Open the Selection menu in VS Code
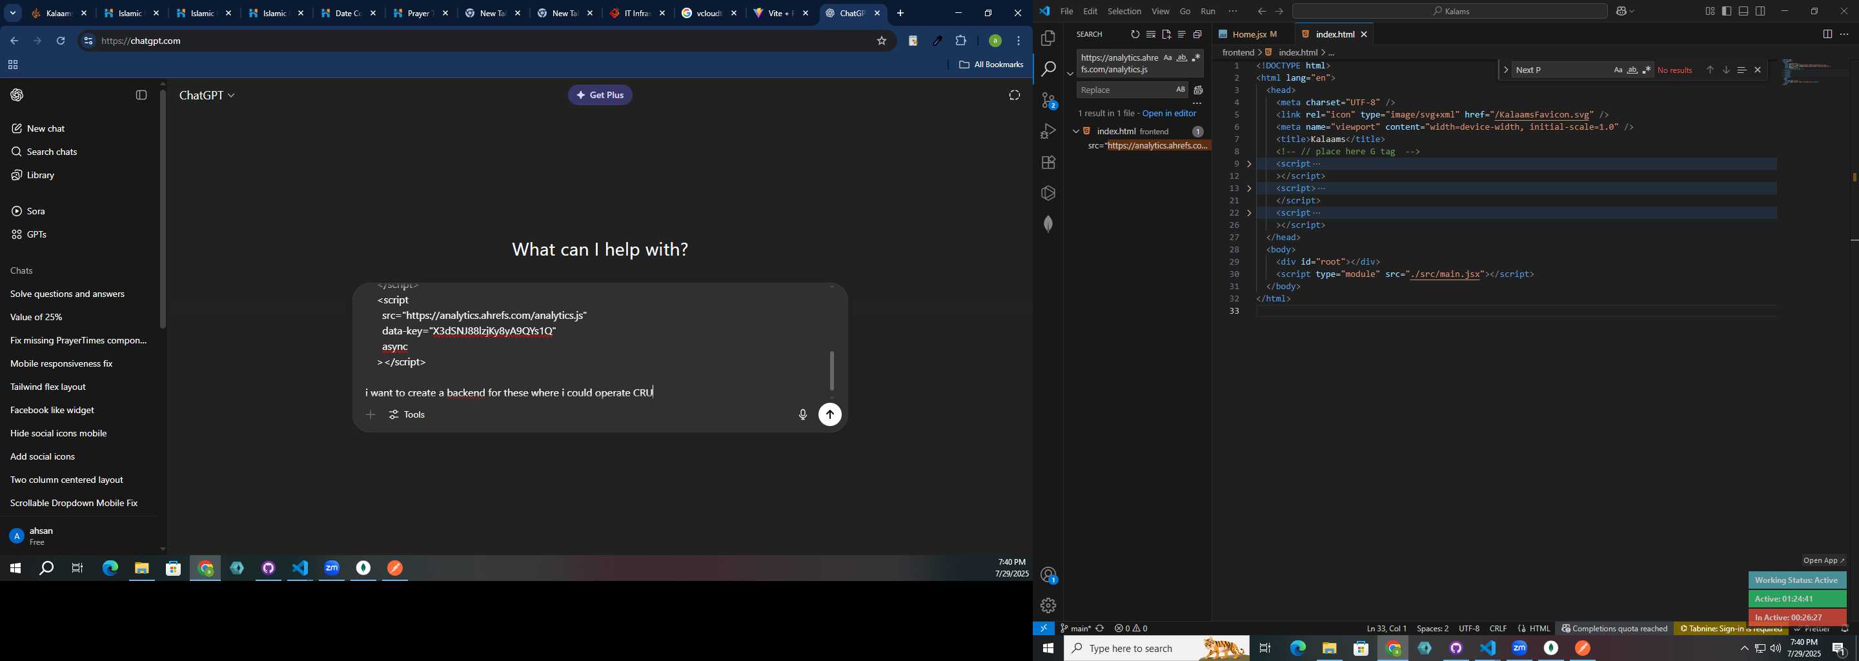The height and width of the screenshot is (661, 1859). (1124, 12)
